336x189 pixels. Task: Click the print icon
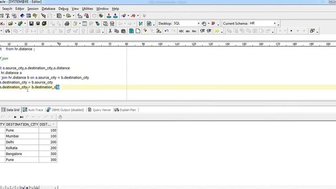[x=67, y=24]
